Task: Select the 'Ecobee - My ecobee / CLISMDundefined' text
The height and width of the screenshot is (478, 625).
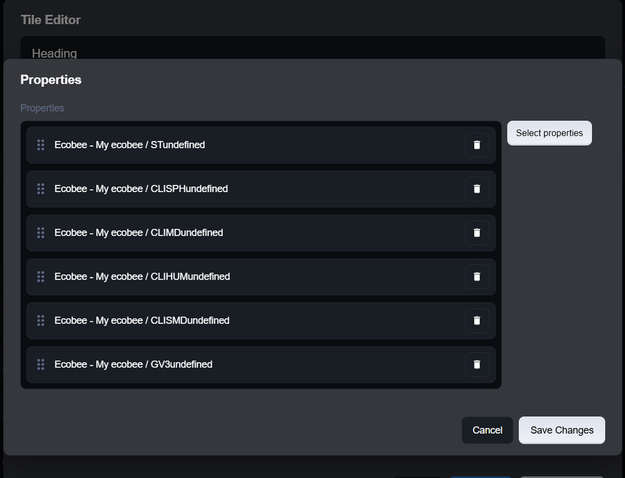Action: [x=142, y=320]
